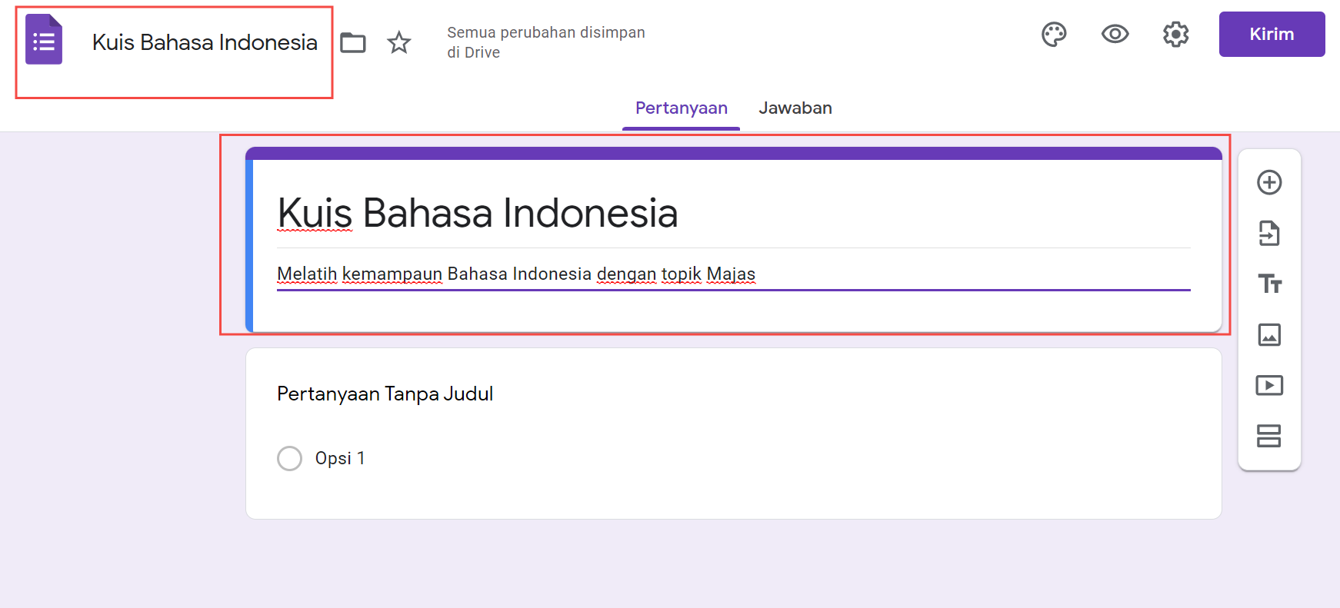Viewport: 1340px width, 608px height.
Task: Add a new question from sidebar
Action: [1268, 182]
